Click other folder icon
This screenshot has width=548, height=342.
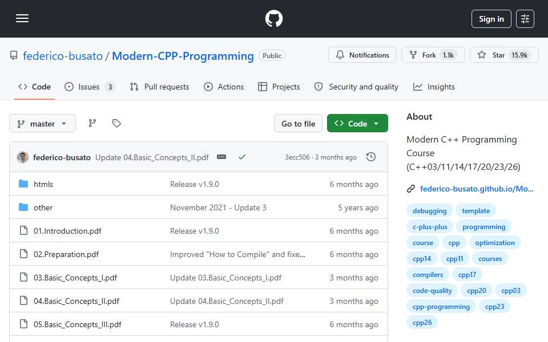[x=23, y=207]
